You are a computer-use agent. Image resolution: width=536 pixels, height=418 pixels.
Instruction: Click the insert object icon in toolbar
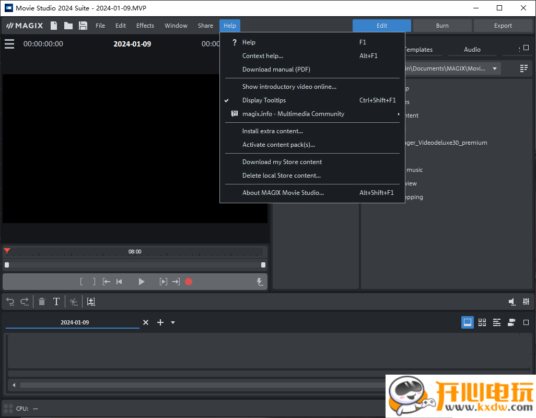[91, 301]
